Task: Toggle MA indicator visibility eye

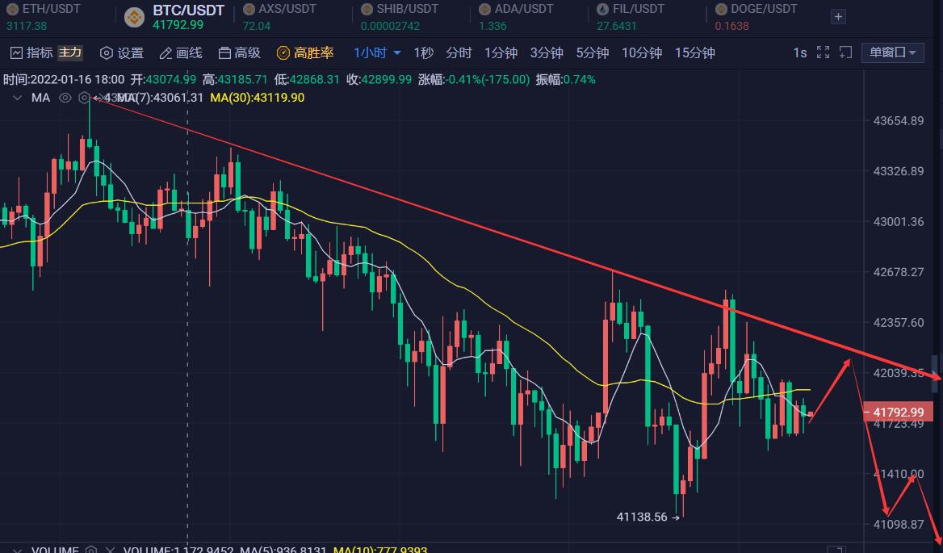Action: click(x=65, y=98)
